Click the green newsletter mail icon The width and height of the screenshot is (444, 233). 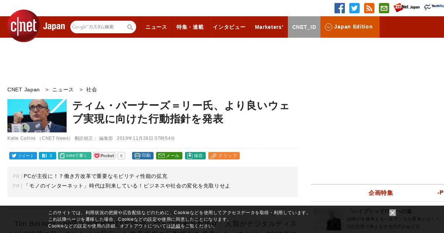[x=384, y=8]
